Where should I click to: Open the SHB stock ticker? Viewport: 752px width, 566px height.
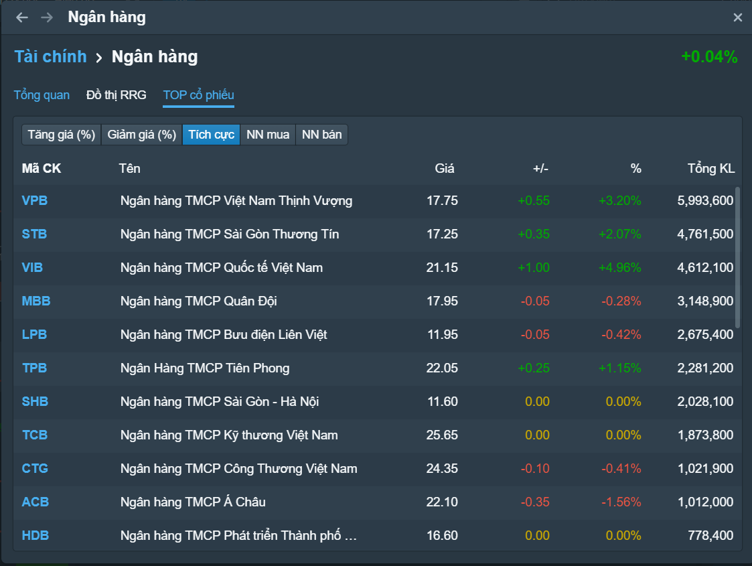click(x=35, y=401)
